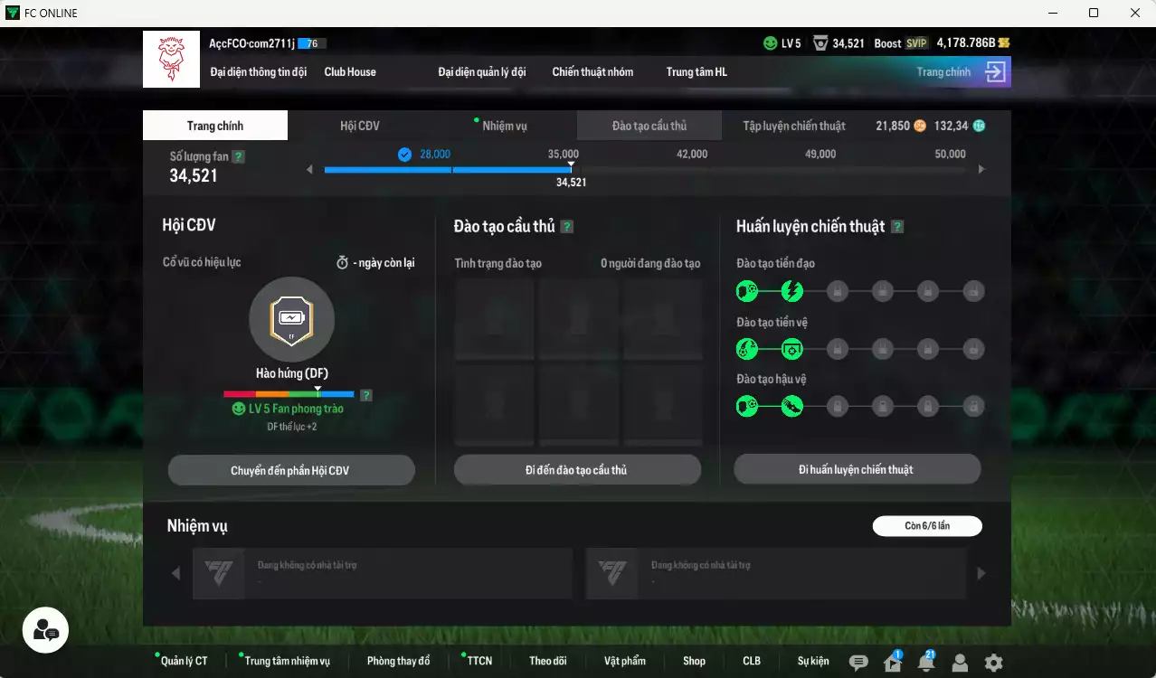Click the boot icon in defender training
1156x678 pixels.
pos(792,407)
